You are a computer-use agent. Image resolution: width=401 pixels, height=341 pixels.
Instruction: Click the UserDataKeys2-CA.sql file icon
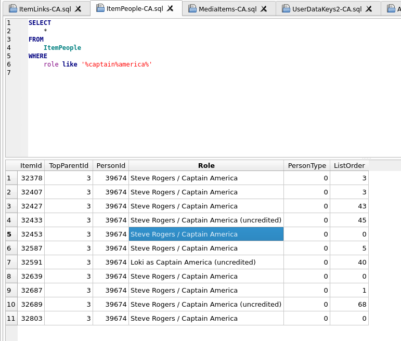click(286, 9)
